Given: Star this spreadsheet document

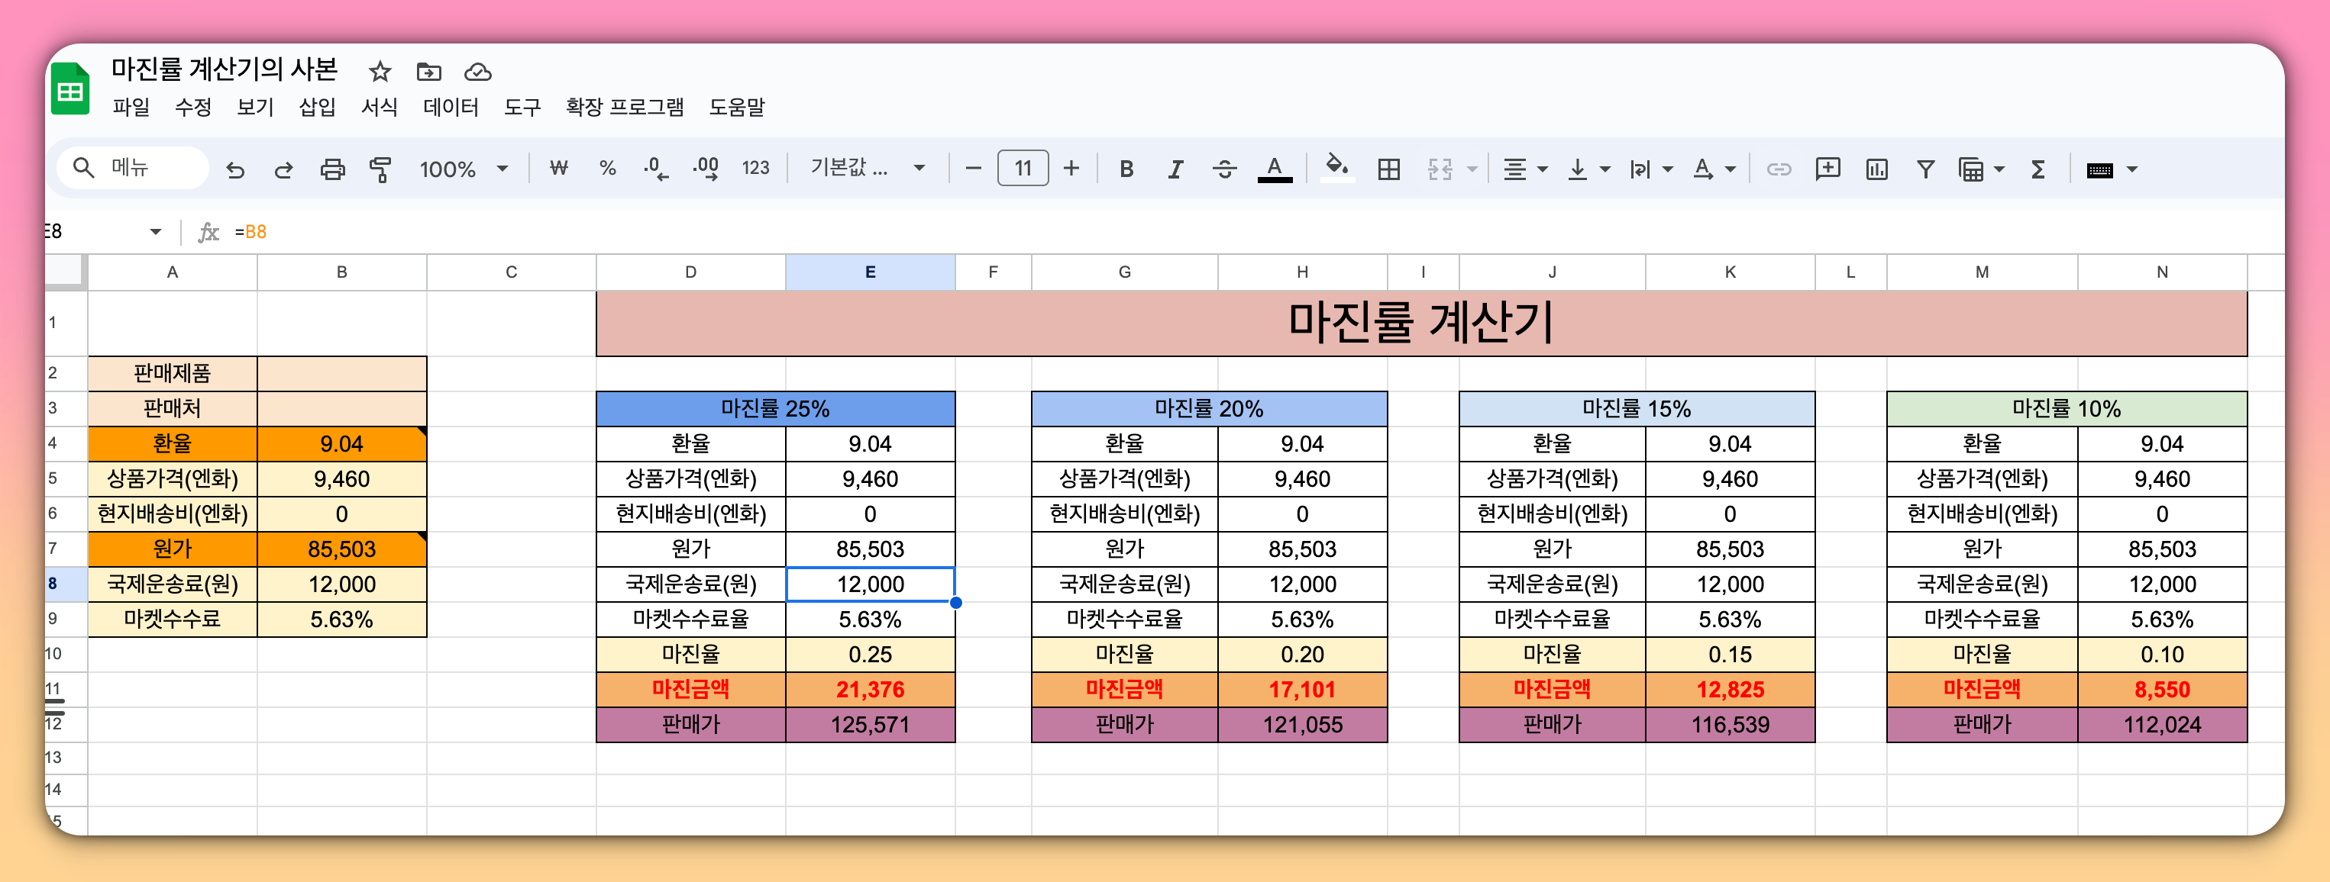Looking at the screenshot, I should [380, 72].
